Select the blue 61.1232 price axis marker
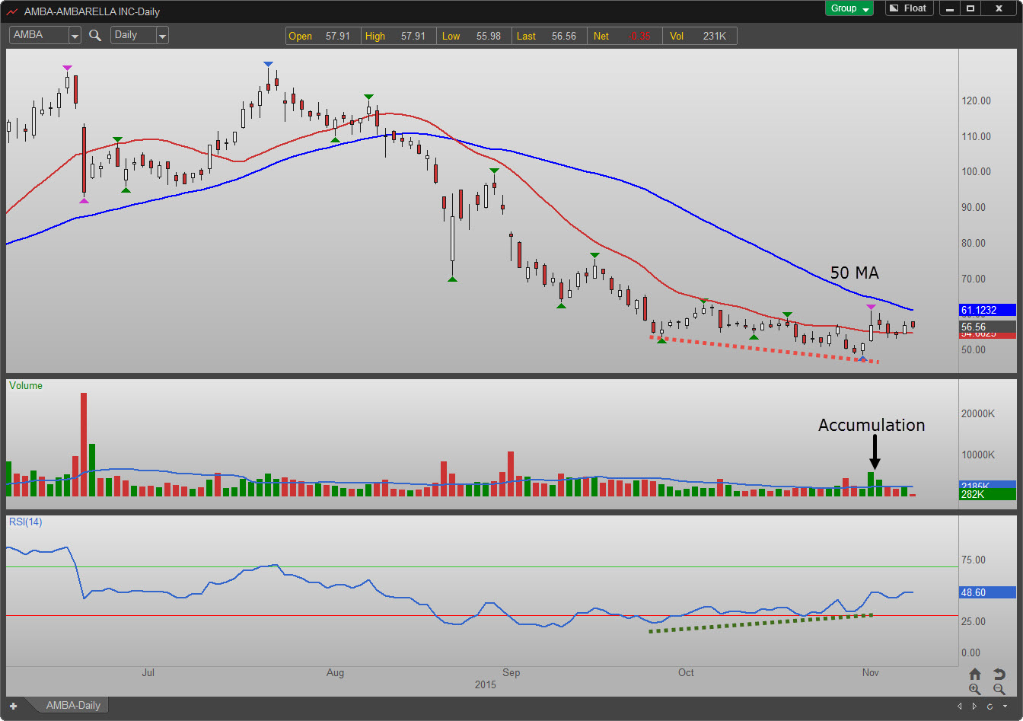The height and width of the screenshot is (721, 1023). point(987,310)
